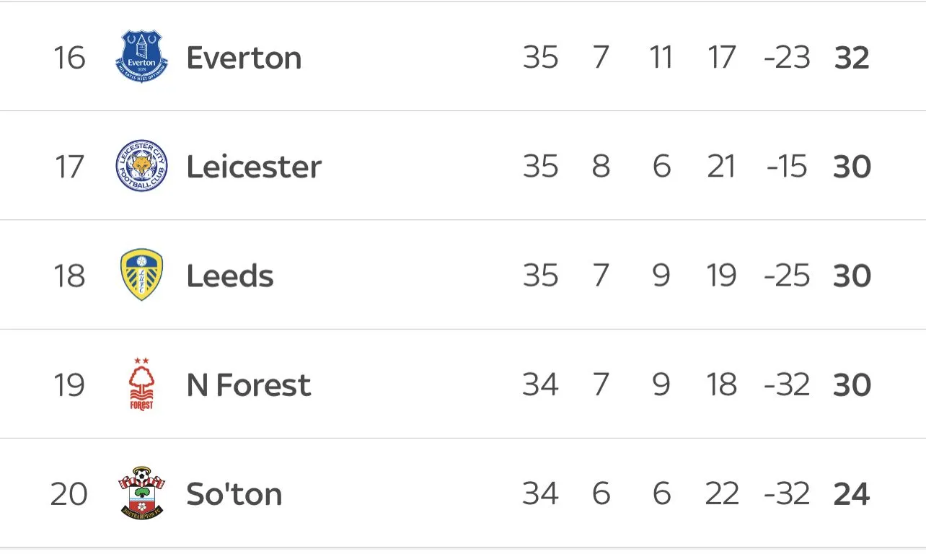The height and width of the screenshot is (554, 926).
Task: Click the Leeds United club crest
Action: click(x=141, y=275)
